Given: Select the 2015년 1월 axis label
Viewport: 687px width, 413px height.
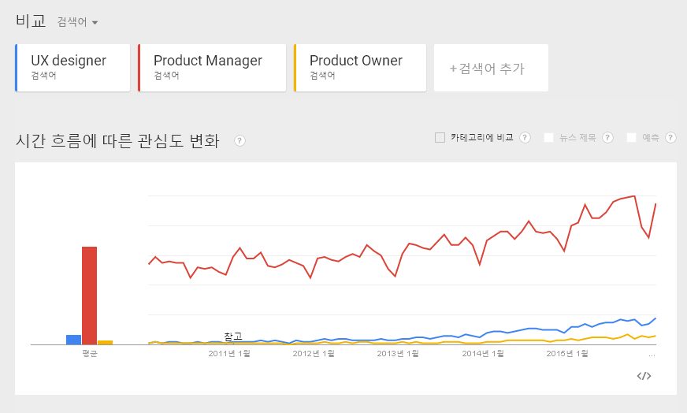Looking at the screenshot, I should point(567,353).
